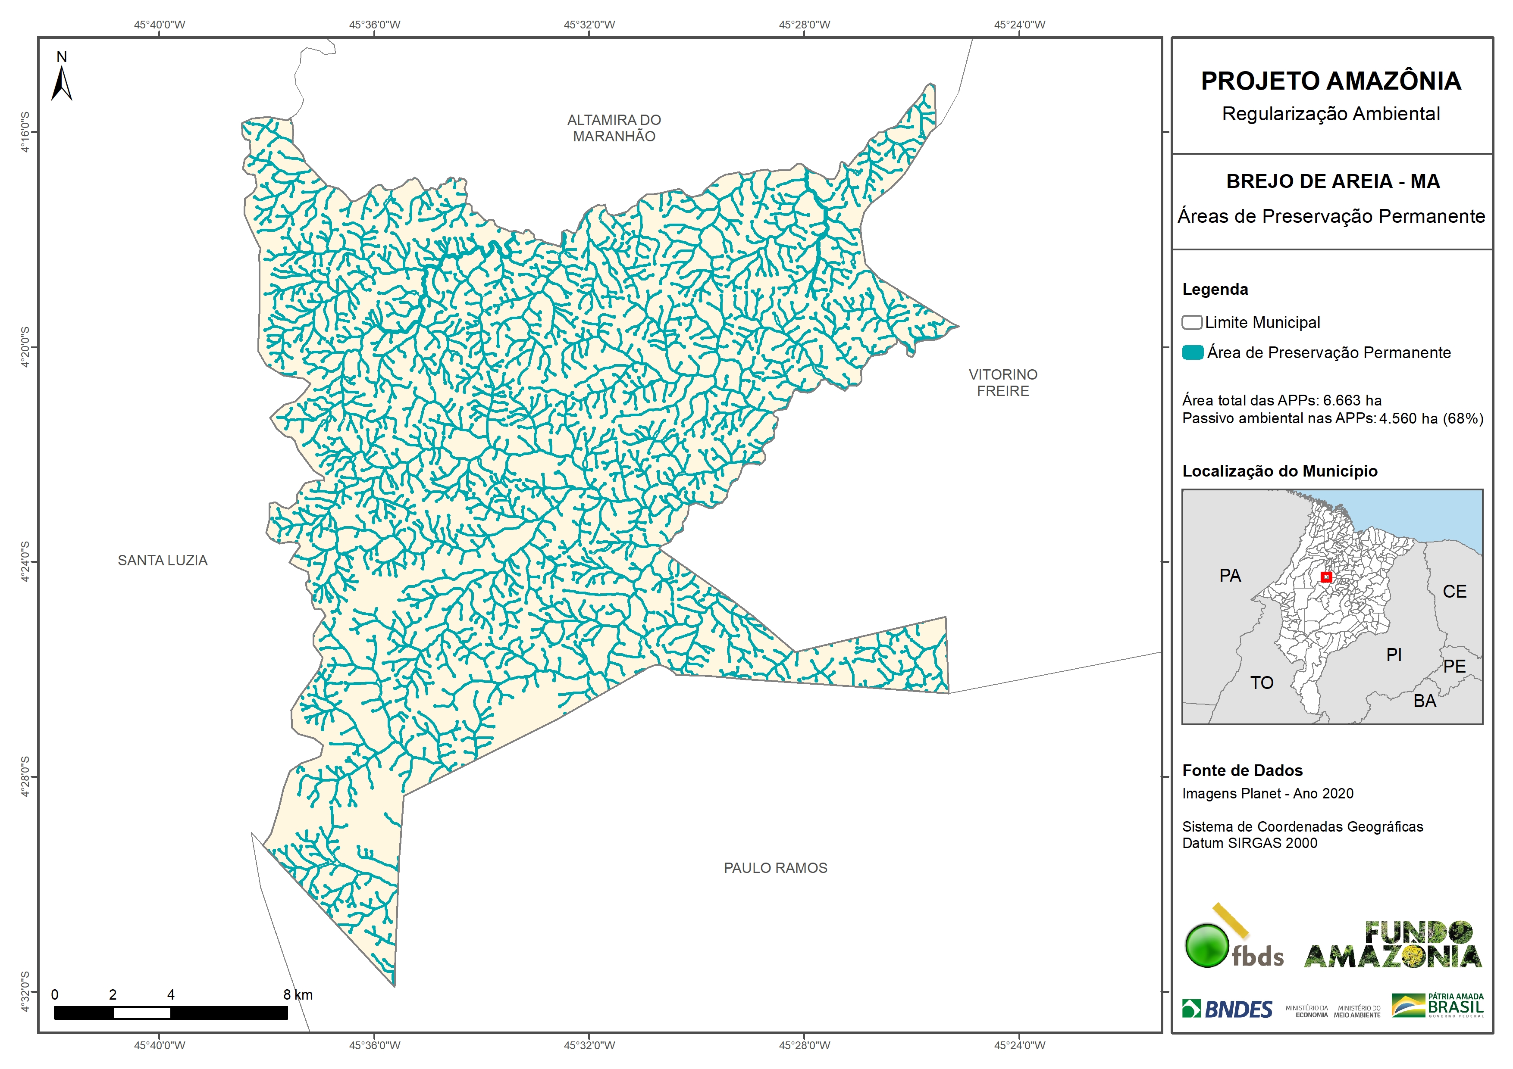Image resolution: width=1513 pixels, height=1069 pixels.
Task: Click the ALTAMIRA DO MARANHÃO map label
Action: coord(614,128)
